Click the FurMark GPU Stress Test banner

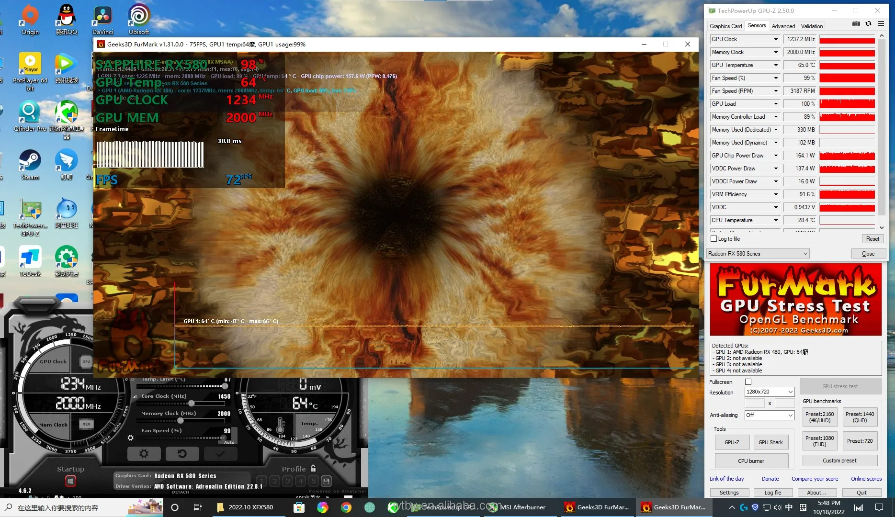[x=795, y=300]
